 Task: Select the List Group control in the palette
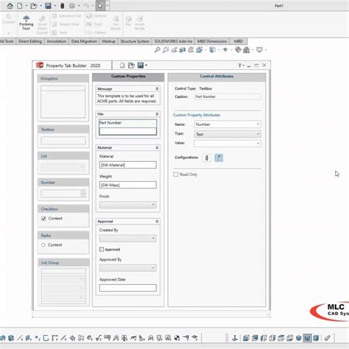[63, 282]
